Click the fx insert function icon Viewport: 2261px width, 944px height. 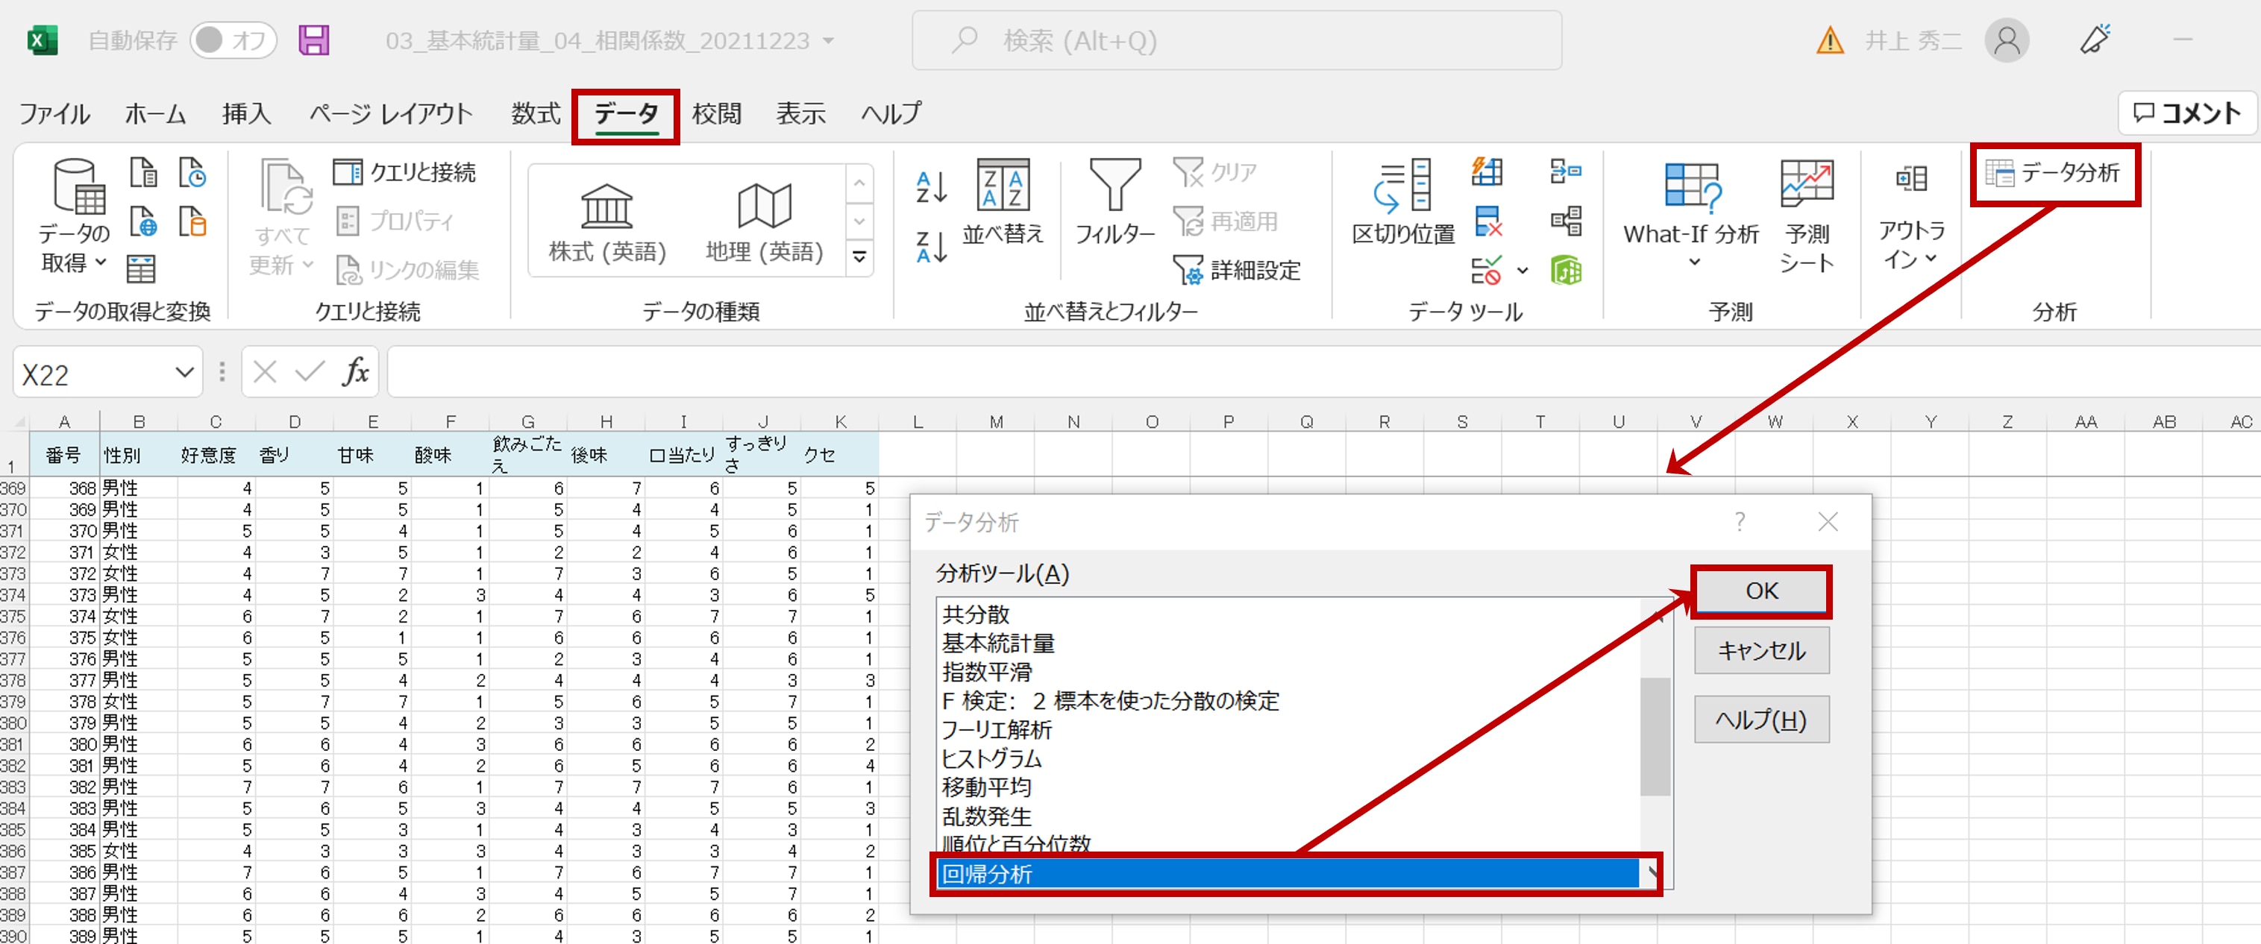(356, 372)
